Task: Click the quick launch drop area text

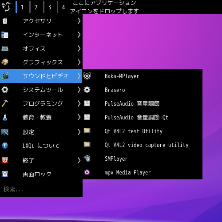Action: click(104, 7)
